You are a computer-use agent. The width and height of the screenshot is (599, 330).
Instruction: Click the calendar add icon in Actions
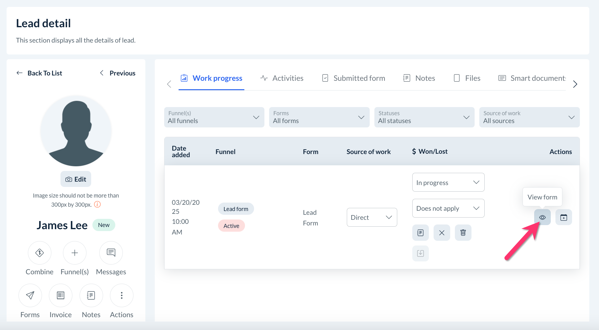coord(564,217)
